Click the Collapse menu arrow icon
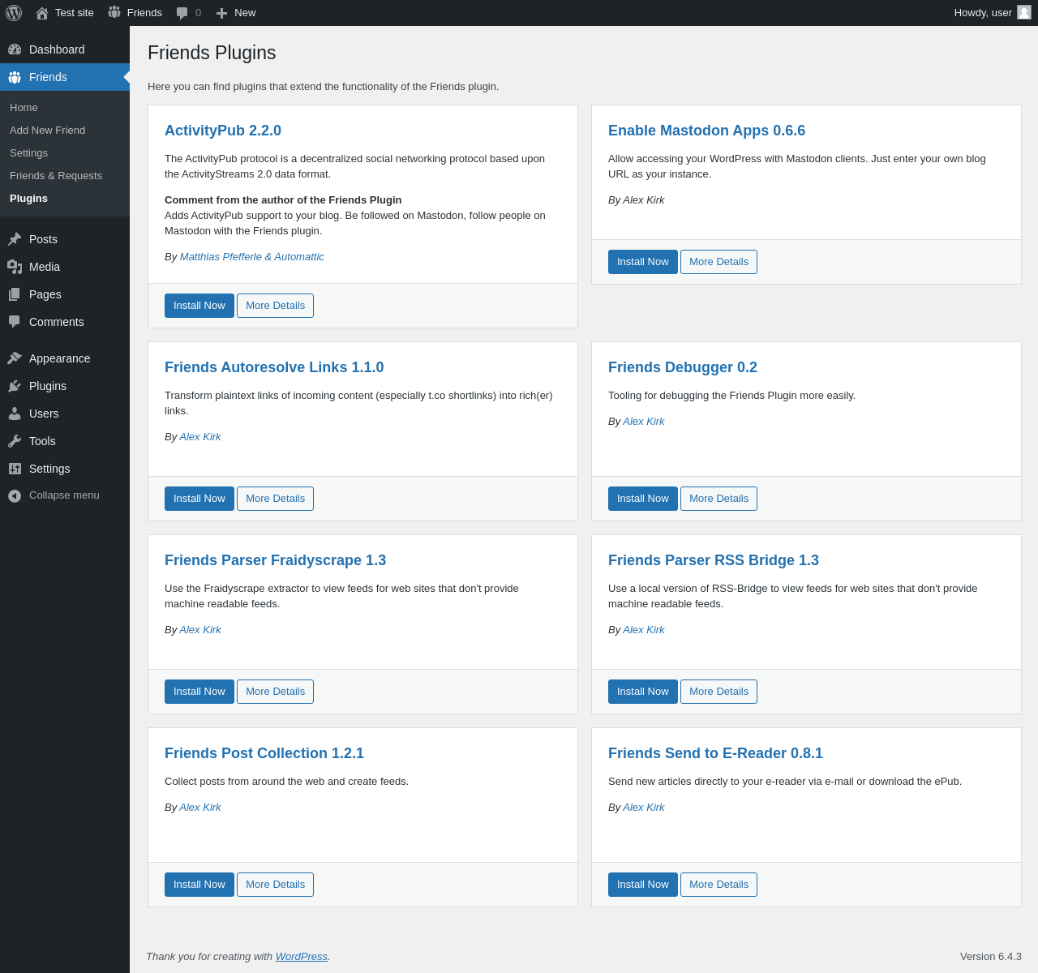This screenshot has height=973, width=1038. [x=15, y=495]
